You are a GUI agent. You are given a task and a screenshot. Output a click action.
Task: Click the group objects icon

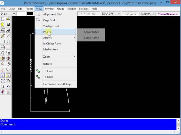(3, 81)
